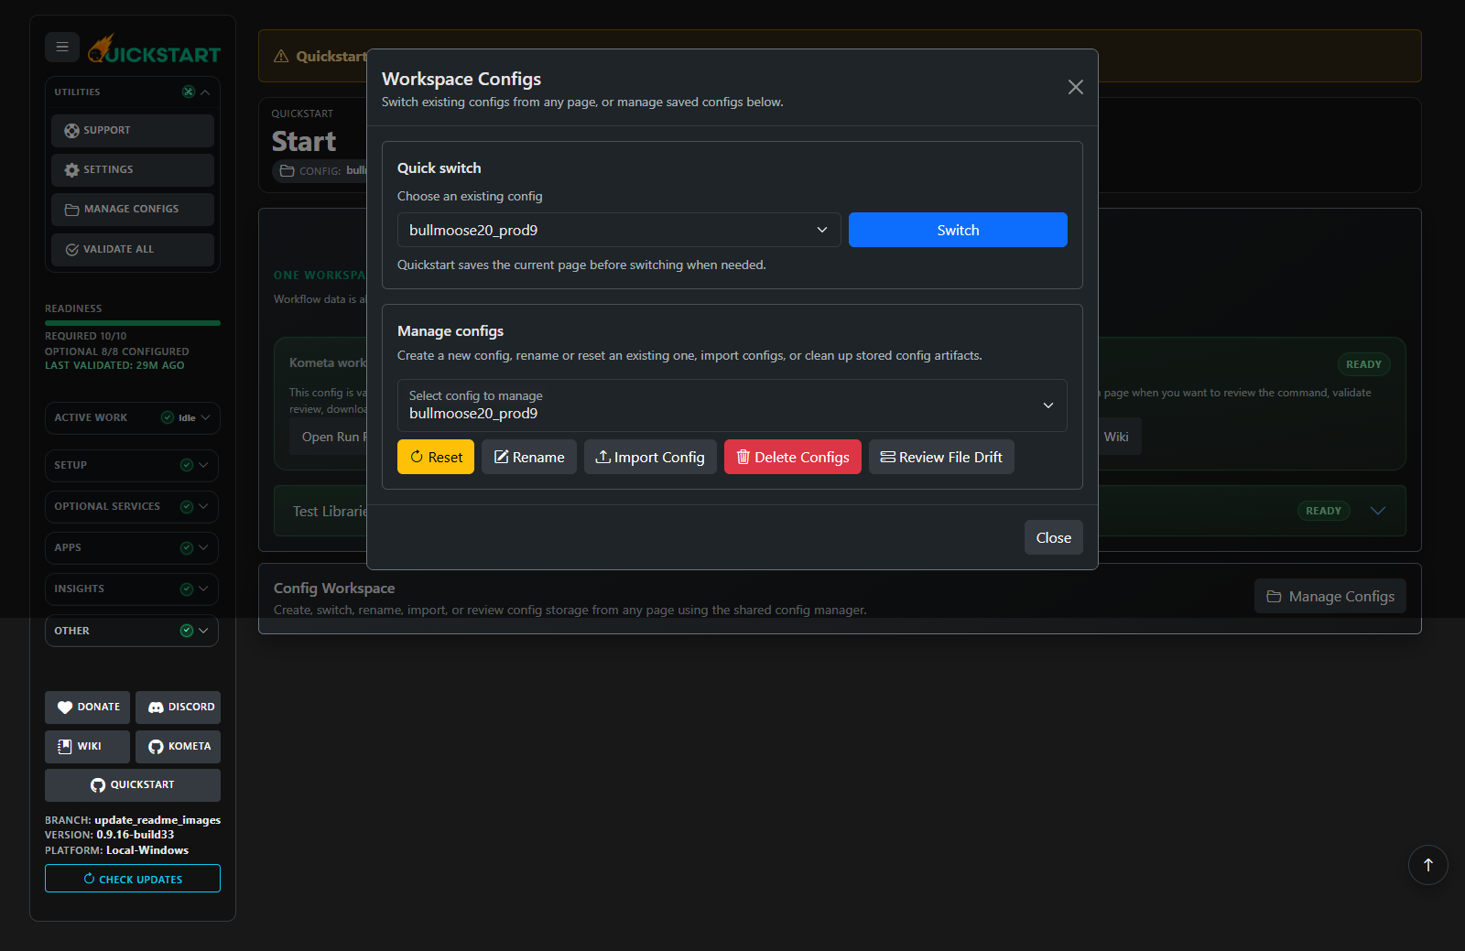The image size is (1465, 951).
Task: Click Manage Configs in Config Workspace card
Action: (1330, 596)
